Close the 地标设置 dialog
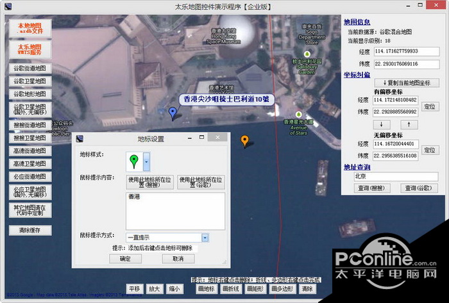The image size is (449, 303). click(217, 138)
